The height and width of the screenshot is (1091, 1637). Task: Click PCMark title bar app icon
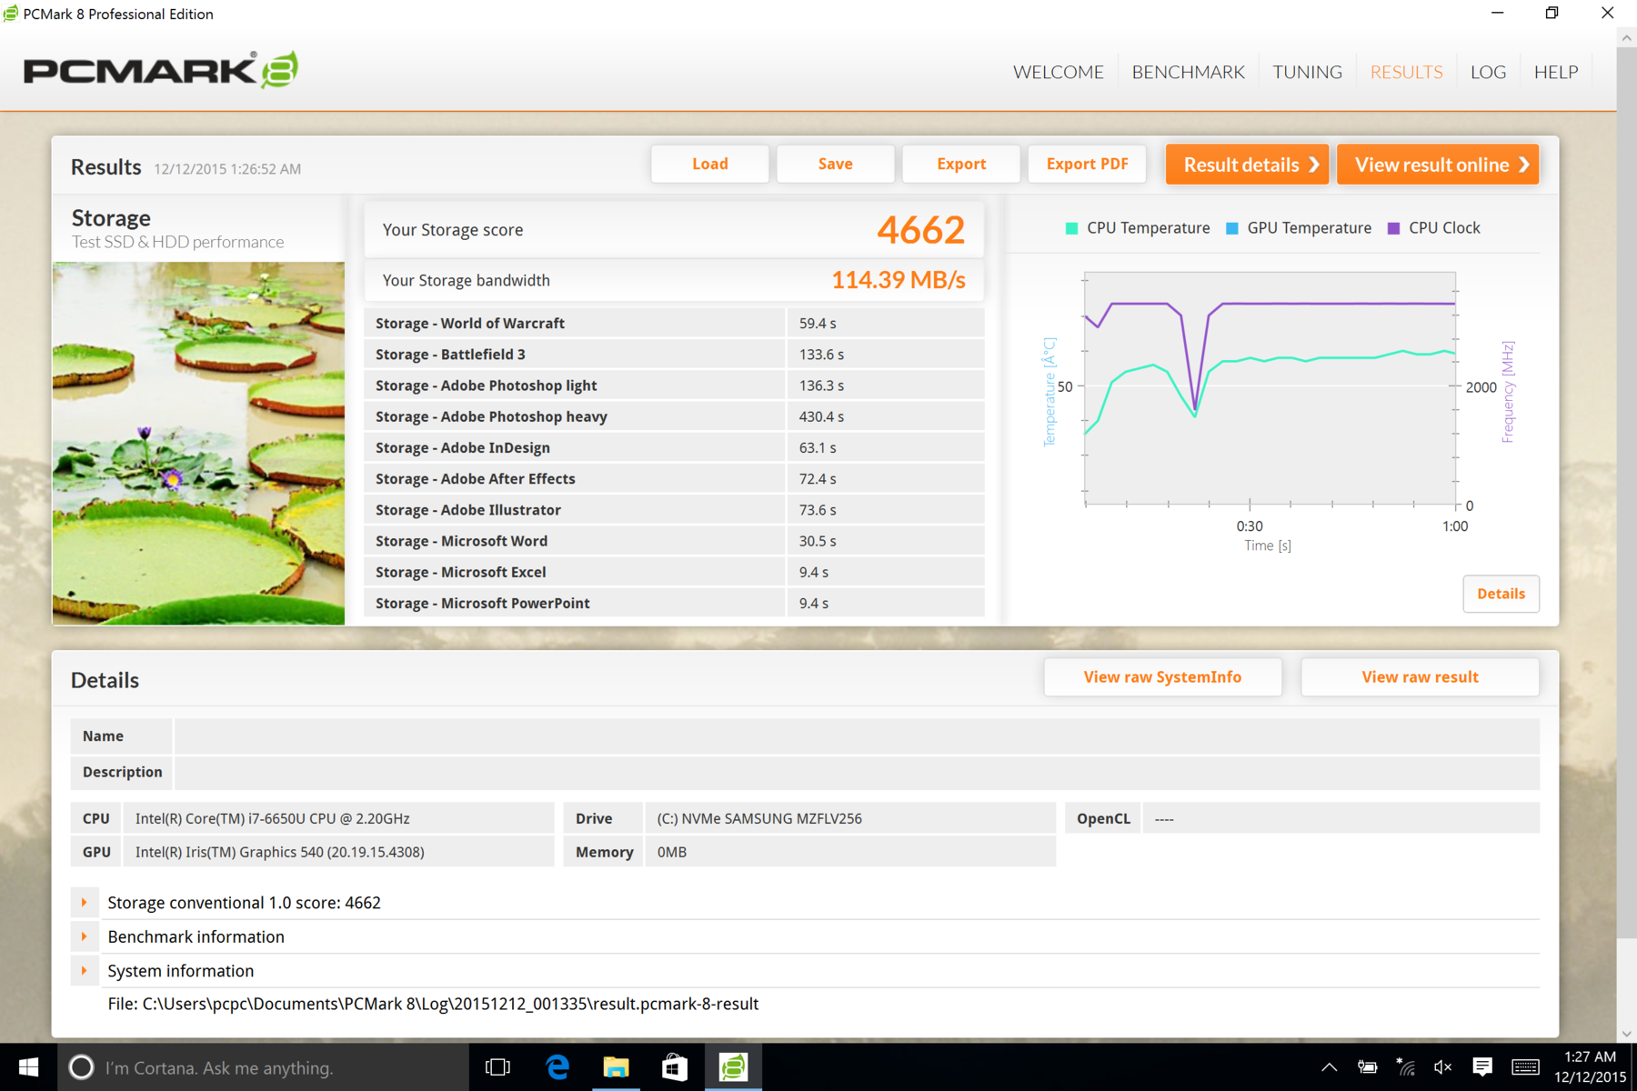[x=10, y=14]
